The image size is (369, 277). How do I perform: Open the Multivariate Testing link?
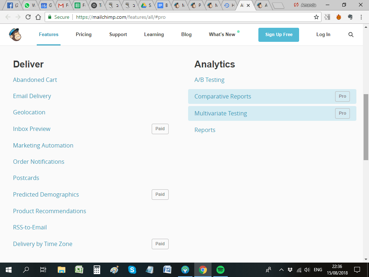click(x=221, y=113)
